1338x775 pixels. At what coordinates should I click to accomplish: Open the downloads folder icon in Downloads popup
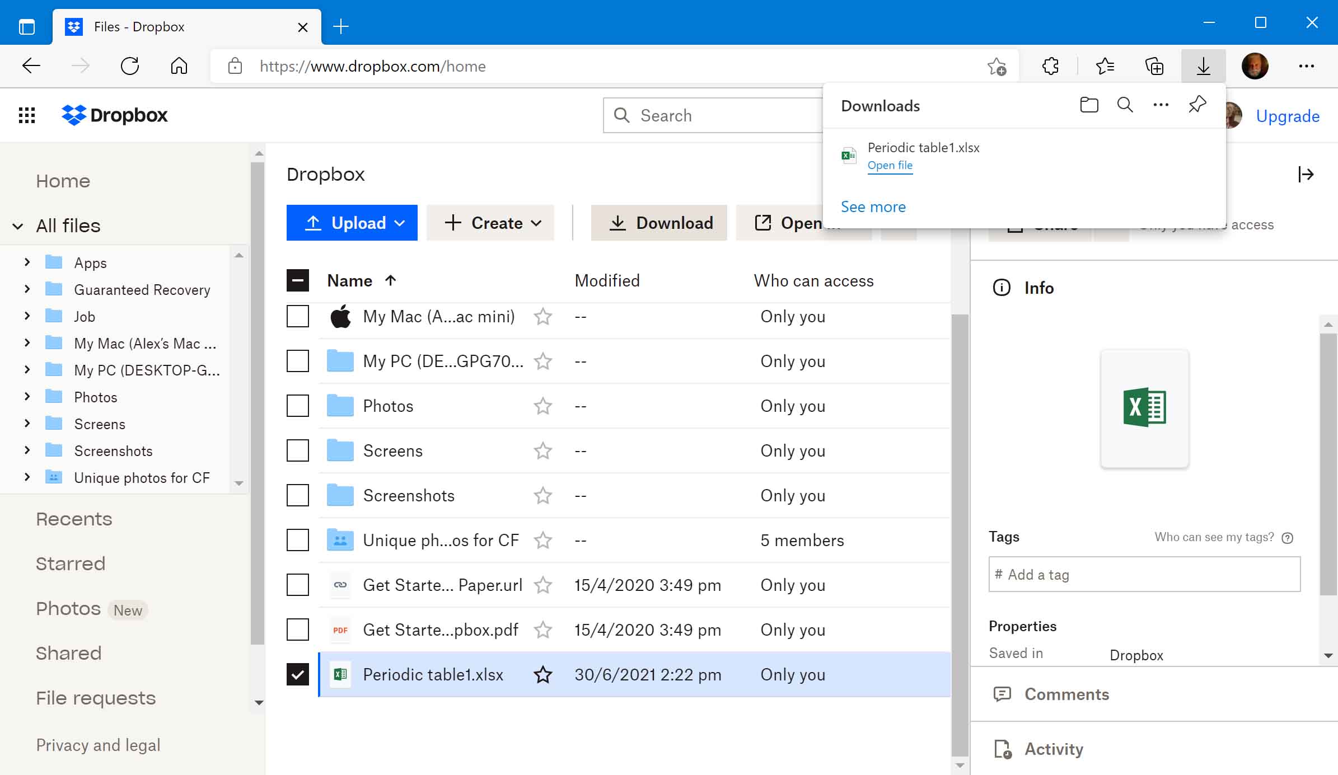(1089, 105)
